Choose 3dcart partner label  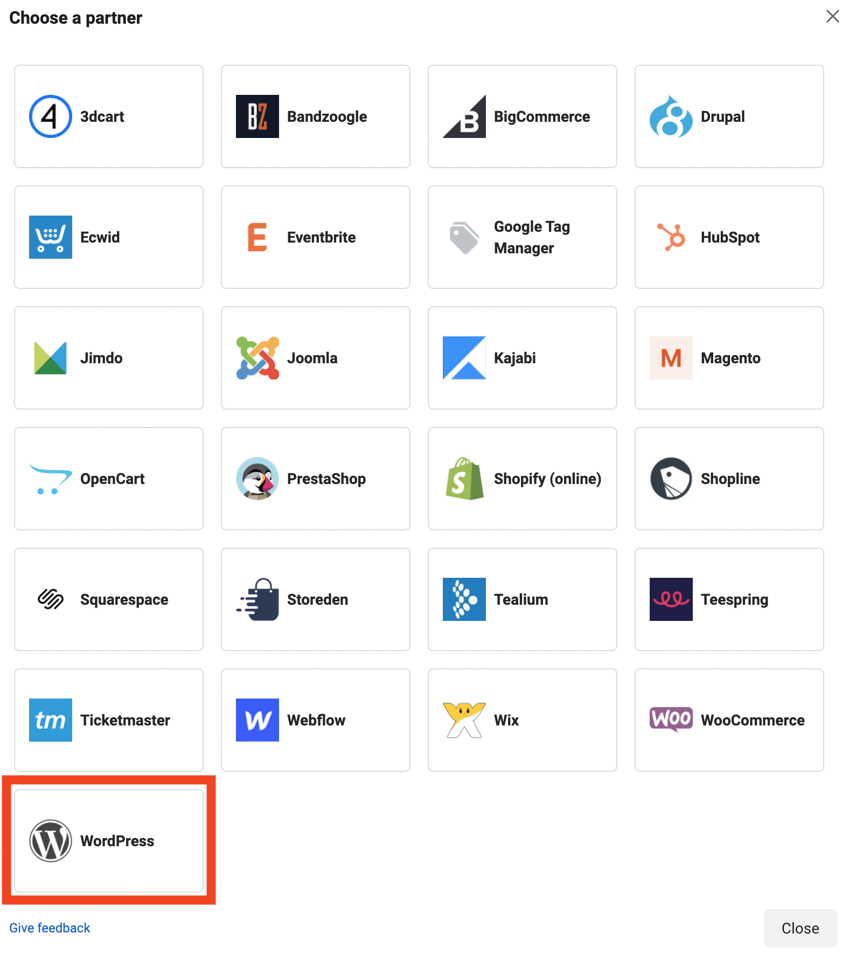[102, 116]
